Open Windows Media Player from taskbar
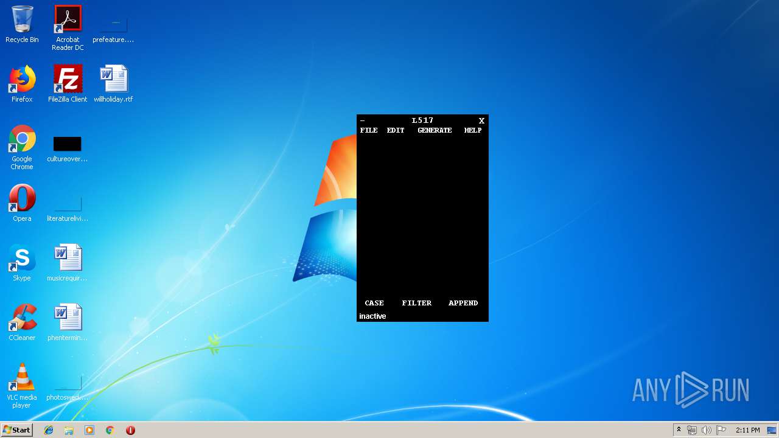The width and height of the screenshot is (779, 438). [89, 430]
